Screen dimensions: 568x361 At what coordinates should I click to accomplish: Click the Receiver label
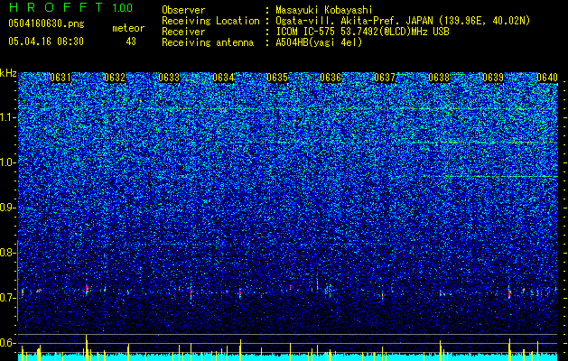[x=183, y=32]
